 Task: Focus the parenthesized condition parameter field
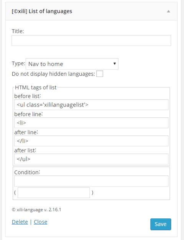tap(54, 193)
